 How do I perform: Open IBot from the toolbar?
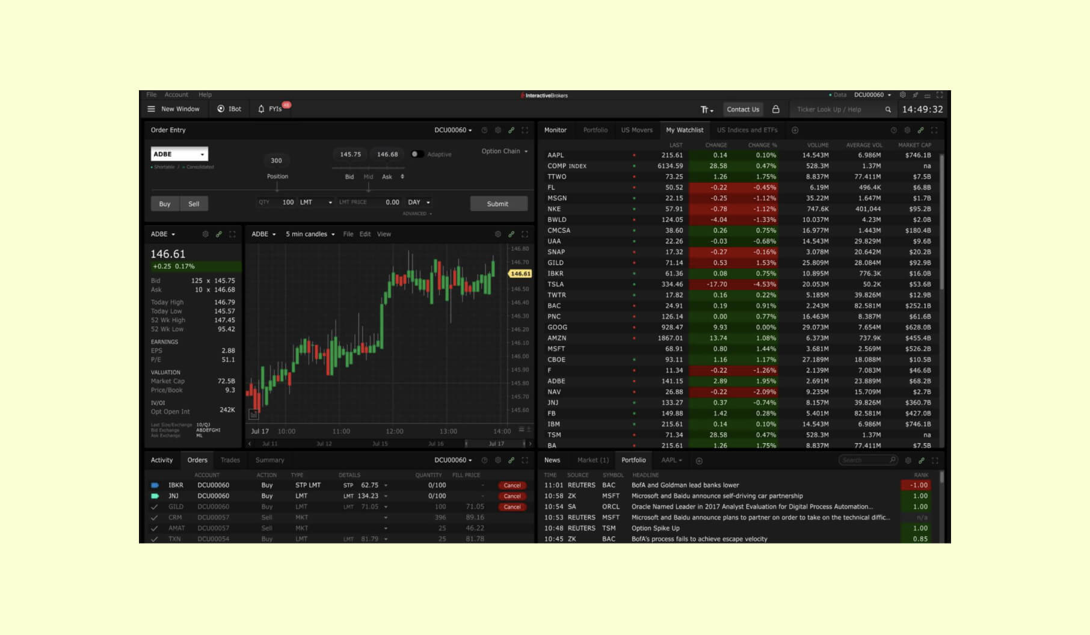tap(229, 109)
